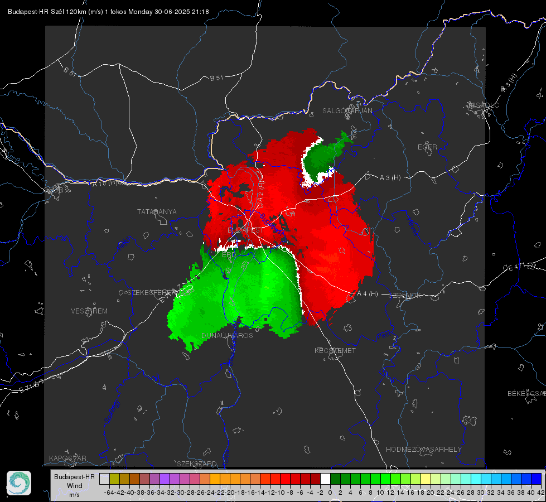Select the SZOLNOK city label
The height and width of the screenshot is (502, 546).
(405, 296)
